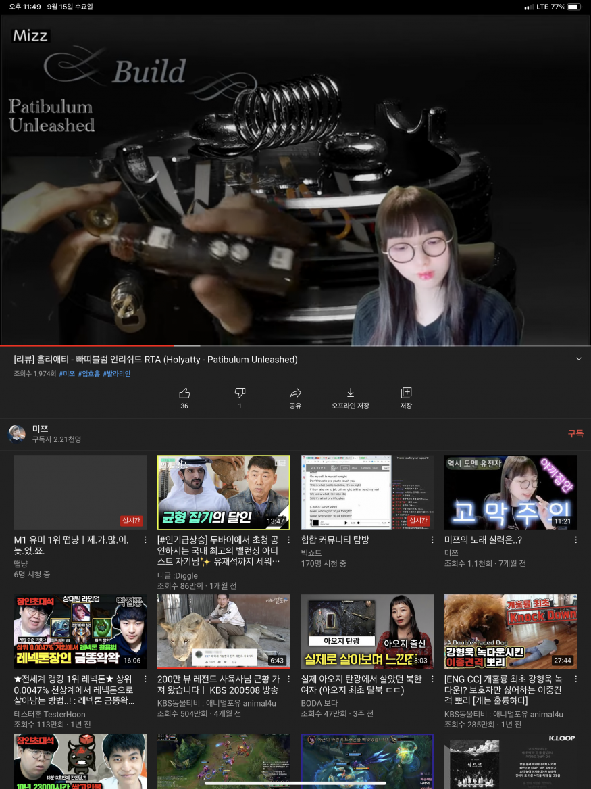591x789 pixels.
Task: Subscribe with the 구독 button
Action: click(575, 433)
